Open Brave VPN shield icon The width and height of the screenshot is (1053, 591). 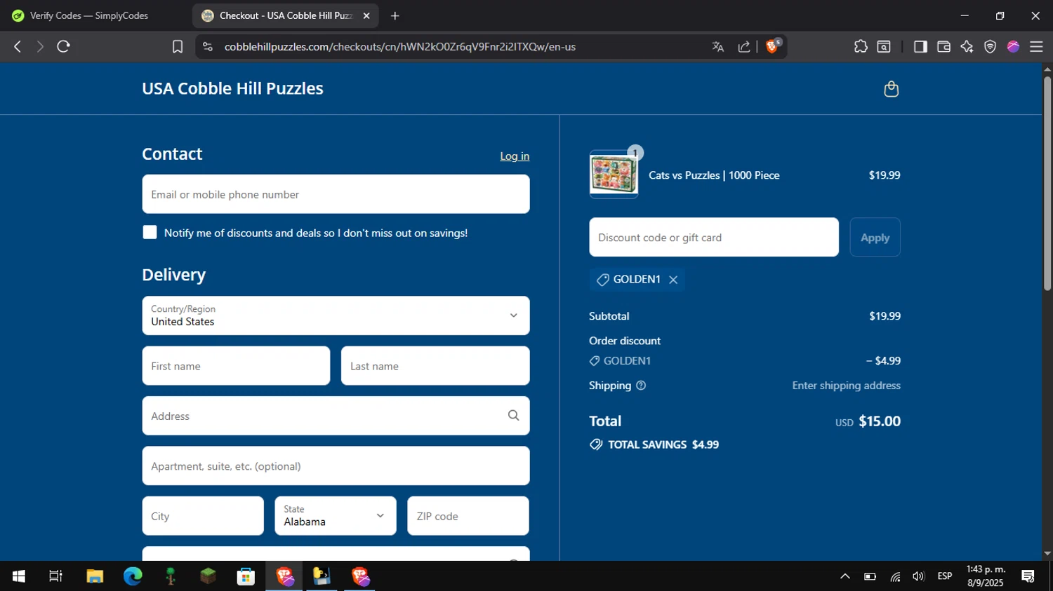(x=990, y=46)
